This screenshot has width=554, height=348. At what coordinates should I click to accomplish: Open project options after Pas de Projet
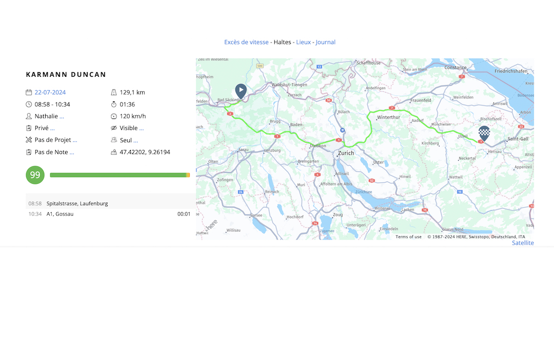75,140
